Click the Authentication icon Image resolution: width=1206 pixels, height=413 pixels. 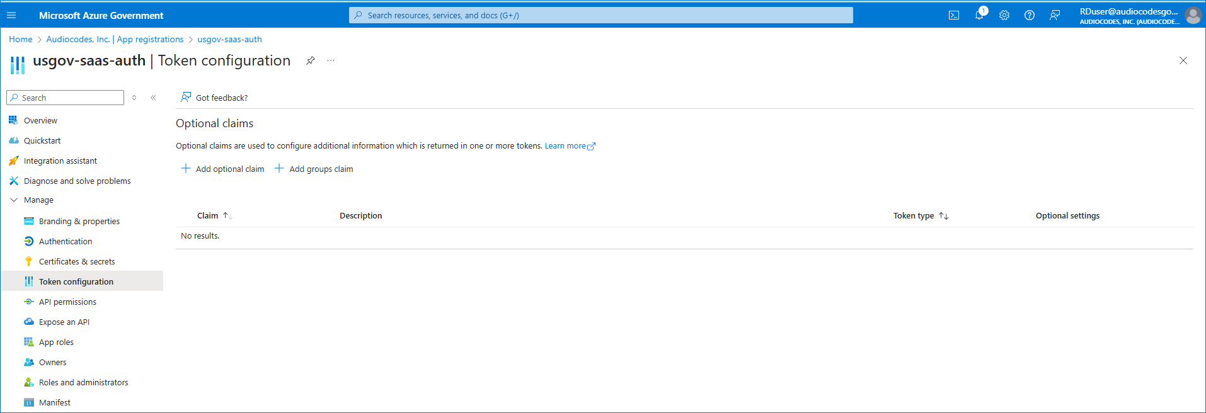(28, 241)
